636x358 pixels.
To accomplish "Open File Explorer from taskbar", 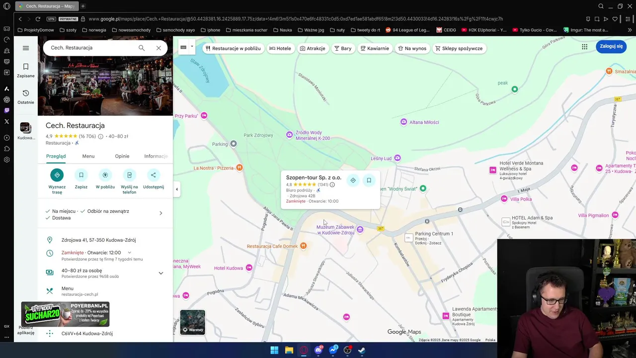I will (289, 350).
